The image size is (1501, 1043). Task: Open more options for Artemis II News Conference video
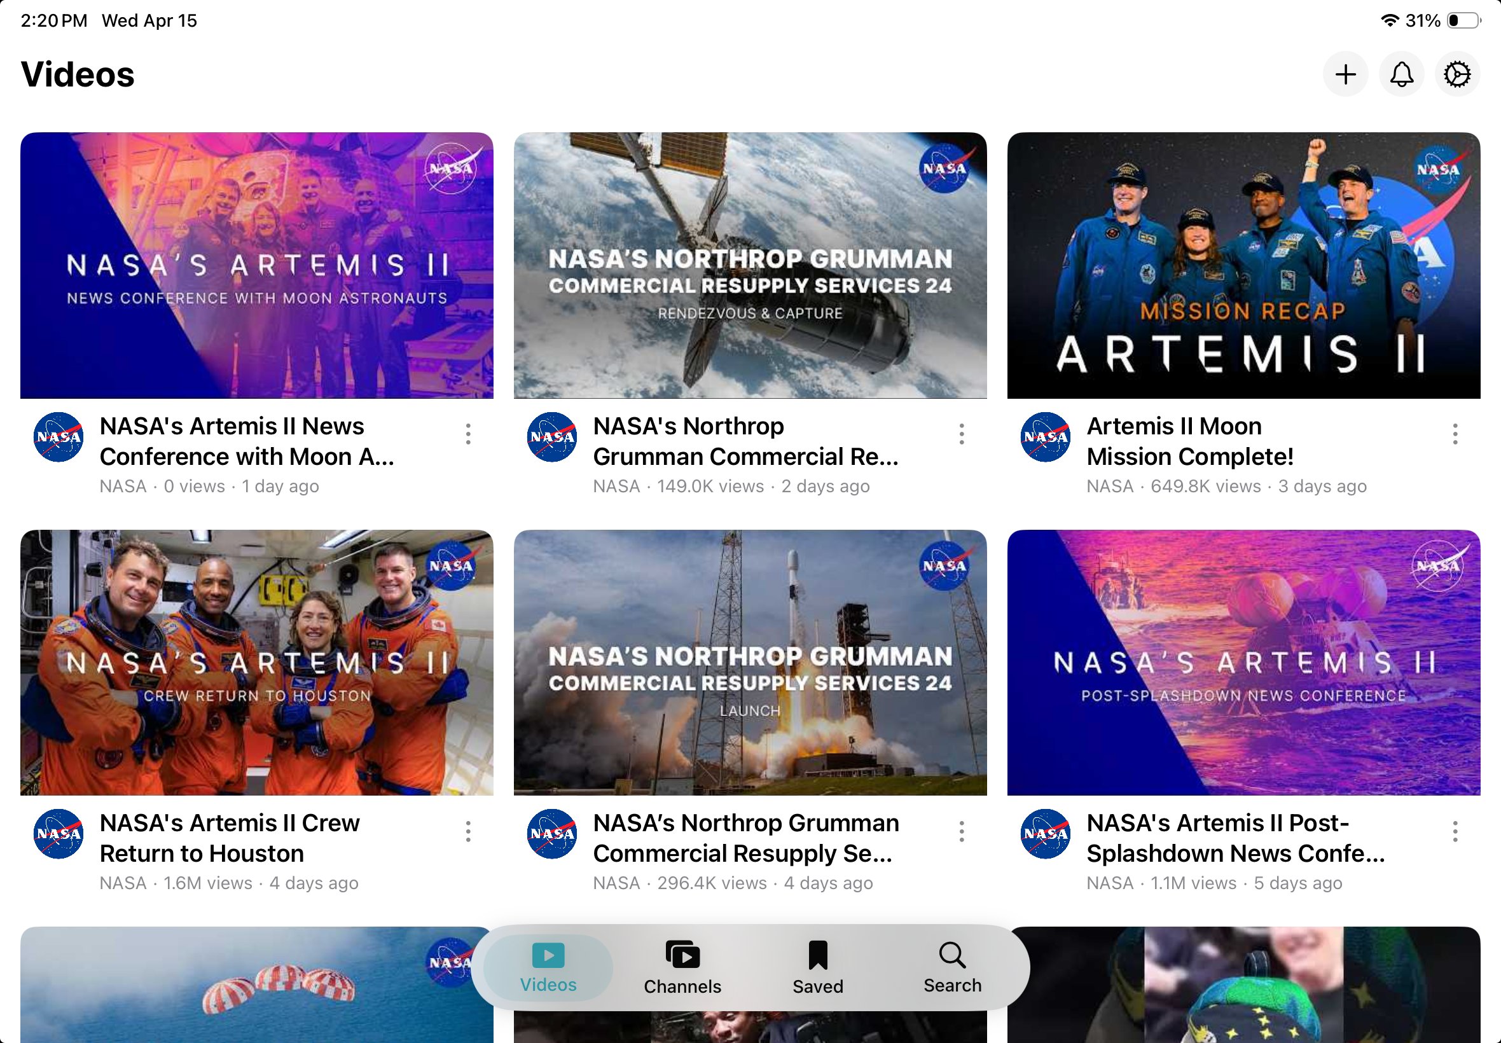coord(468,434)
